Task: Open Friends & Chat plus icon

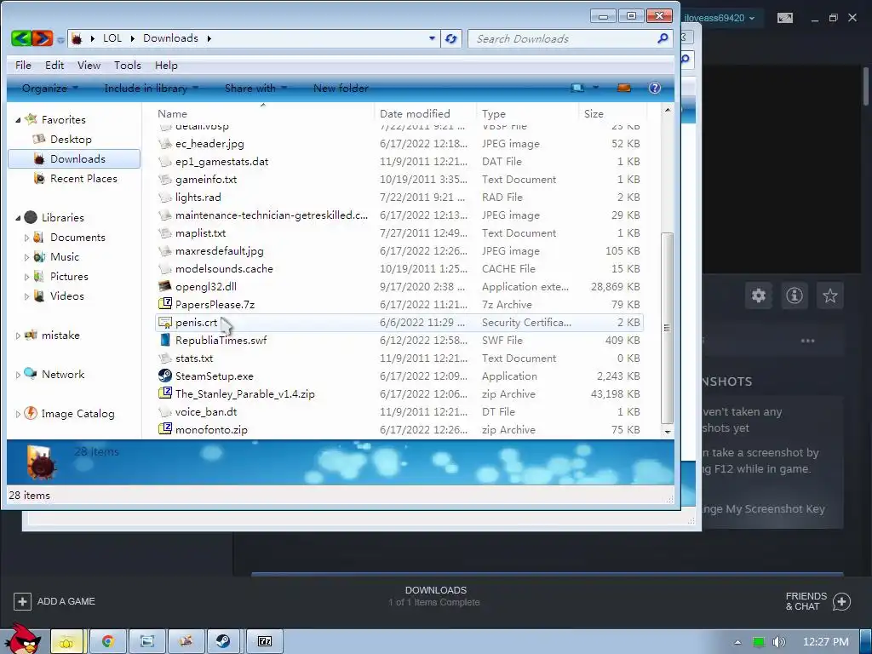Action: tap(841, 601)
